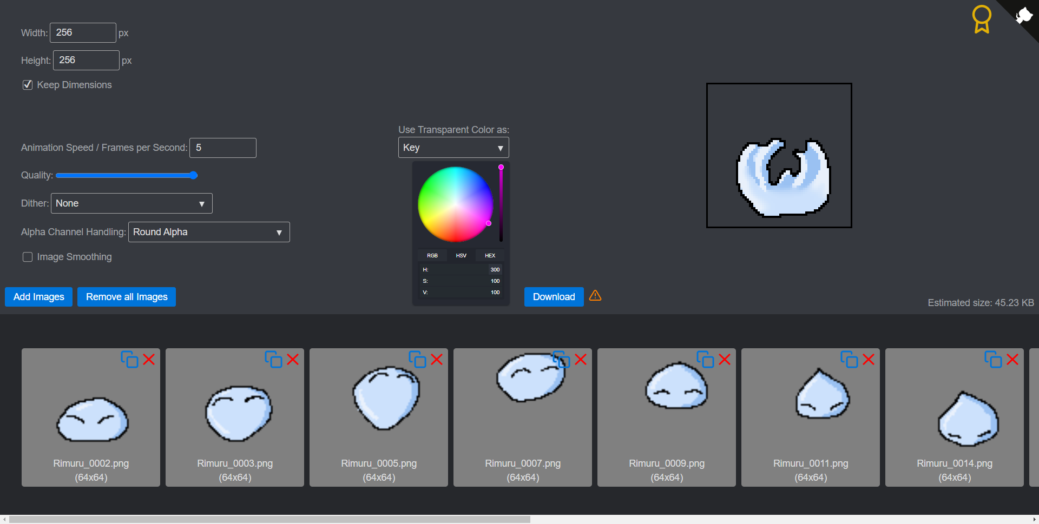Switch color picker to HEX tab
Viewport: 1039px width, 524px height.
coord(490,255)
